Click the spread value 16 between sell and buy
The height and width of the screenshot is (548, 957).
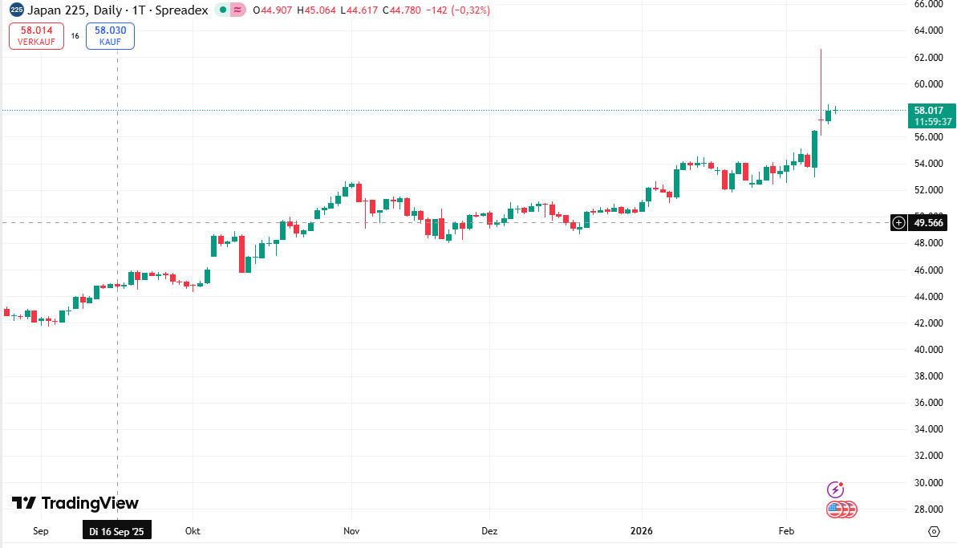(x=75, y=35)
